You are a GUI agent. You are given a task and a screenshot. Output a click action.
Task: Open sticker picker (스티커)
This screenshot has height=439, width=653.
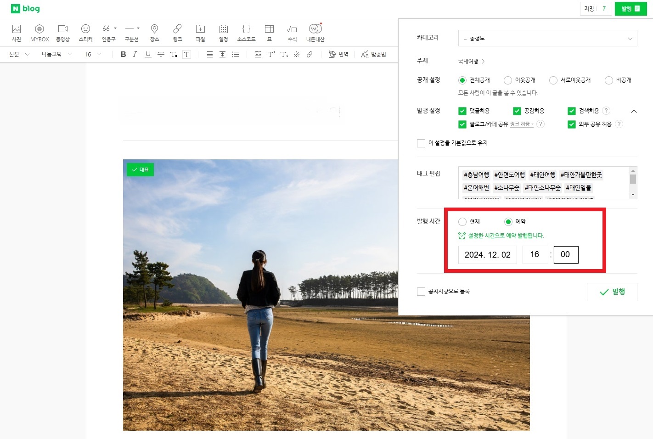coord(85,33)
